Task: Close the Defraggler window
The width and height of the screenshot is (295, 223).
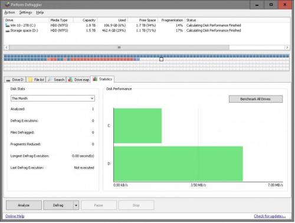Action: tap(285, 5)
